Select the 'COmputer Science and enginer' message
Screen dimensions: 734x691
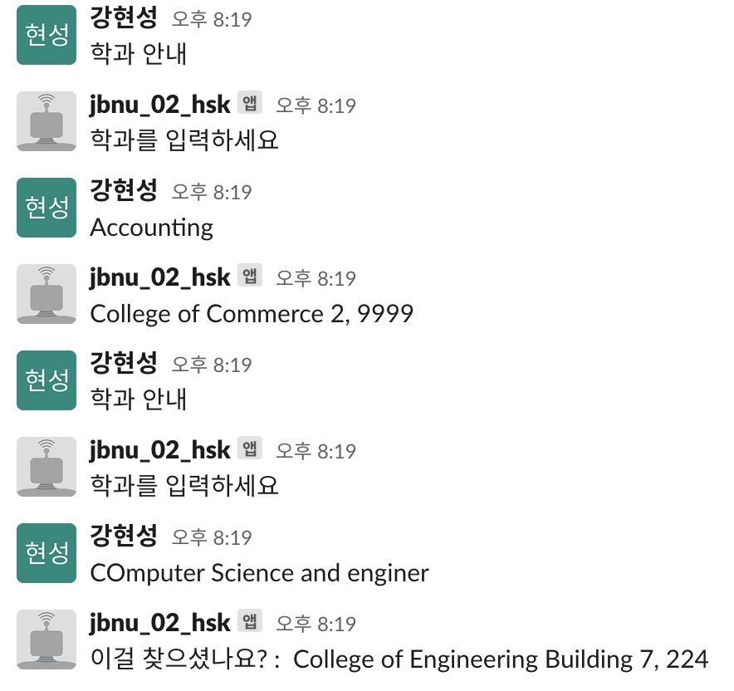coord(258,572)
